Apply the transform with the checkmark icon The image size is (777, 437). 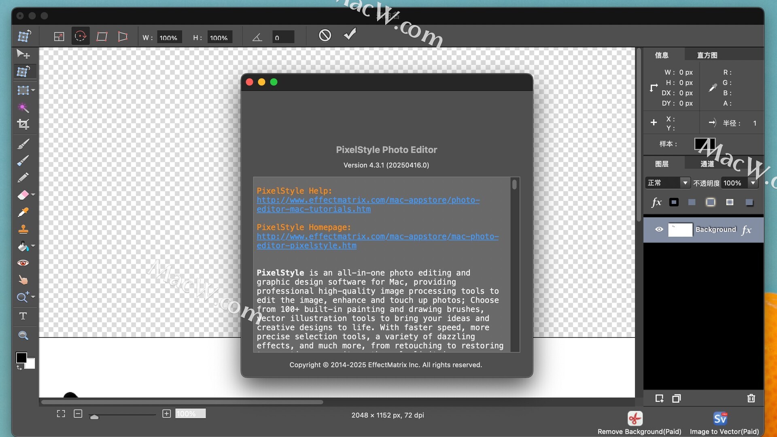point(350,34)
